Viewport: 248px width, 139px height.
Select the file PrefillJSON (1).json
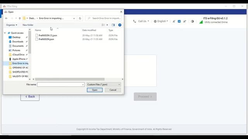point(48,36)
